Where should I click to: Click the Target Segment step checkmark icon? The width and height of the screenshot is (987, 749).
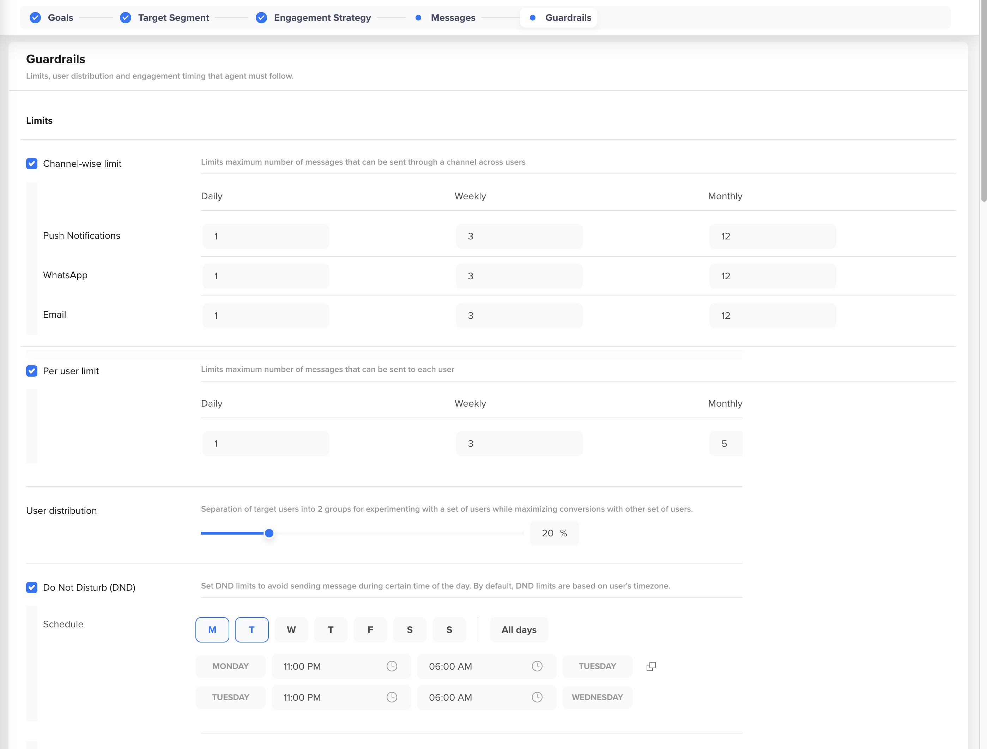[x=126, y=18]
